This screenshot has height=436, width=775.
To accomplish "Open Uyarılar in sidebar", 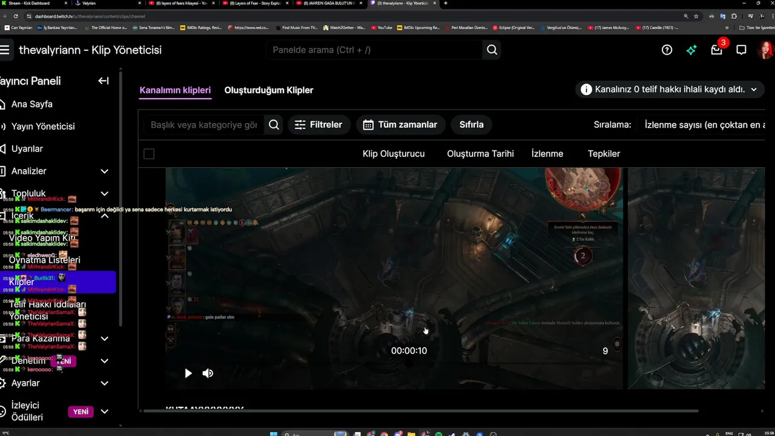I will (x=27, y=149).
